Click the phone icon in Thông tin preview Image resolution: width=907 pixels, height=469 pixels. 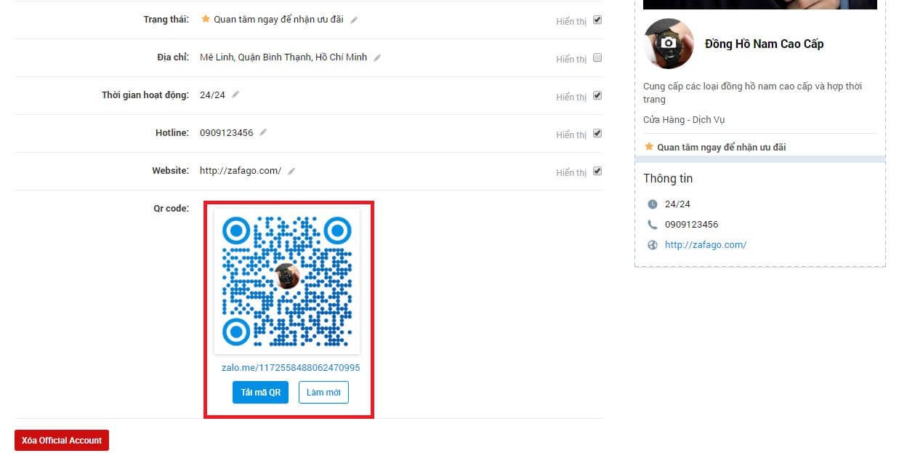653,225
